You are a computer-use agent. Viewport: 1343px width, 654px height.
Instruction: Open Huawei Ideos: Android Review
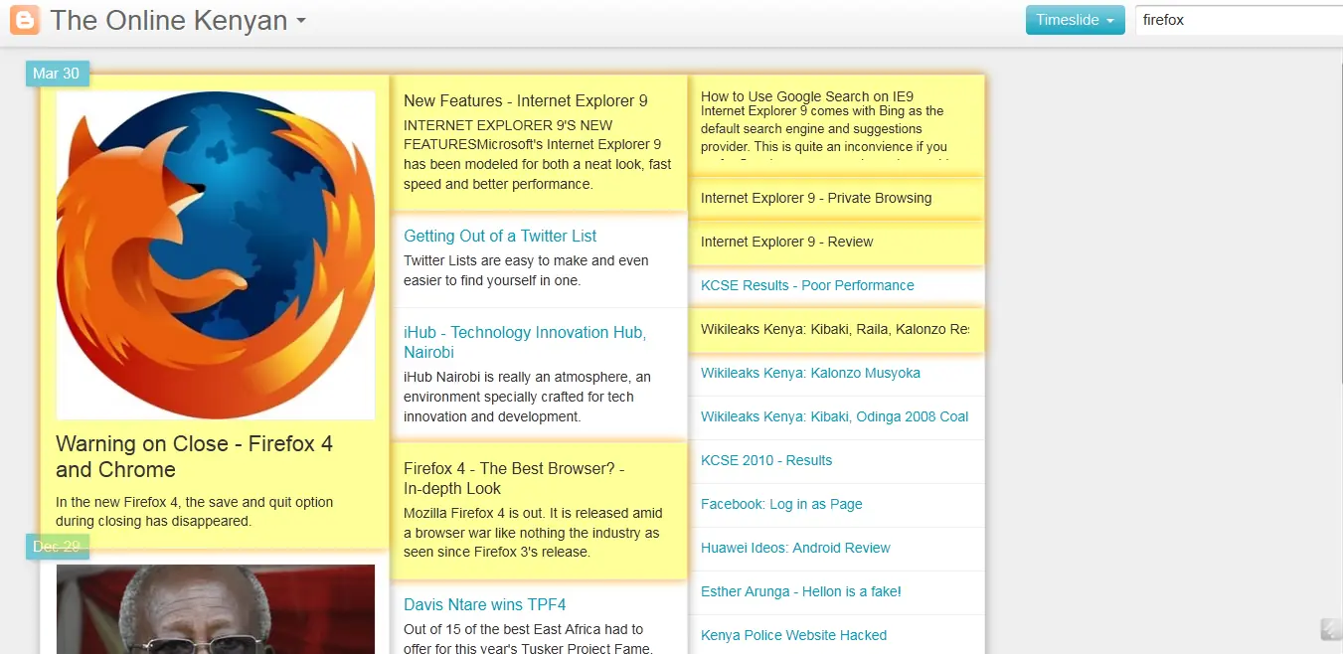795,548
